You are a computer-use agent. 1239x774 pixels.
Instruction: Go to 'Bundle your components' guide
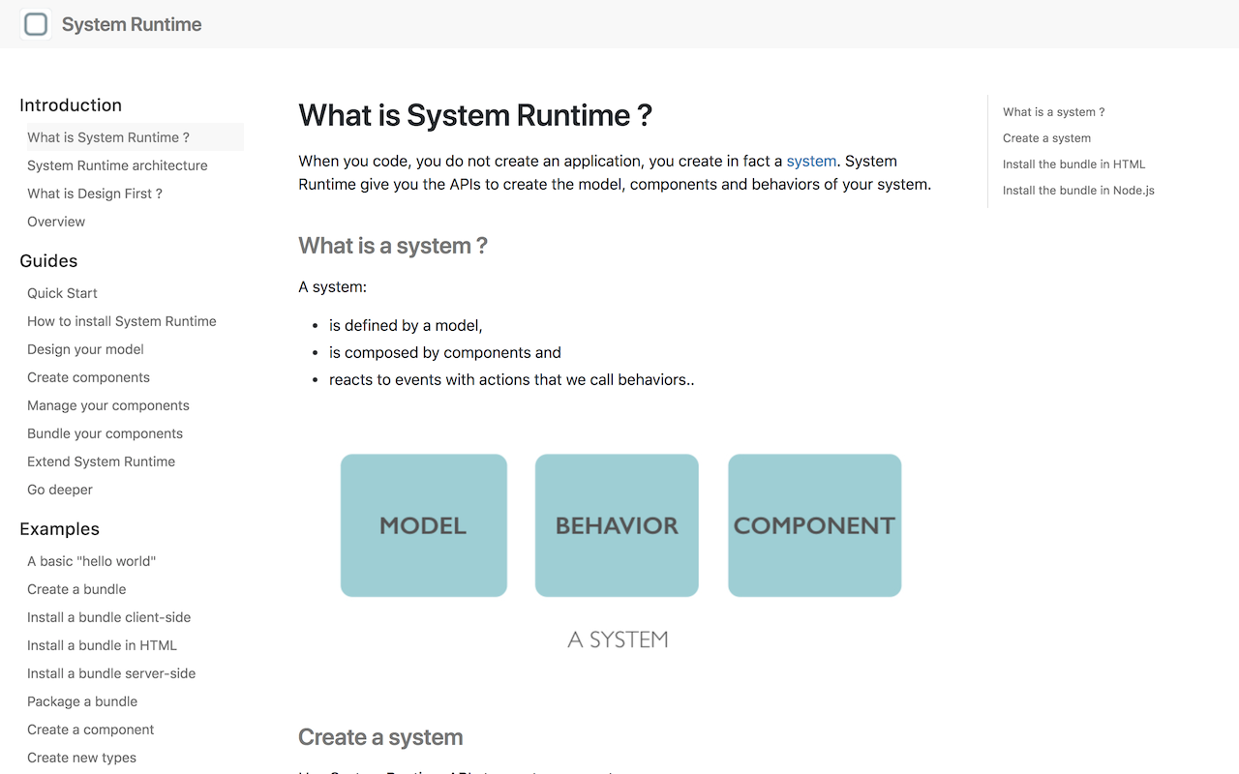(x=105, y=433)
